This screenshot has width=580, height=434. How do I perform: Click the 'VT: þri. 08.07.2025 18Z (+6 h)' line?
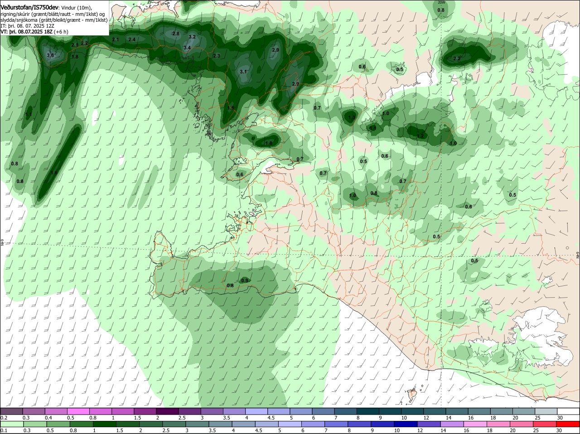click(x=34, y=32)
